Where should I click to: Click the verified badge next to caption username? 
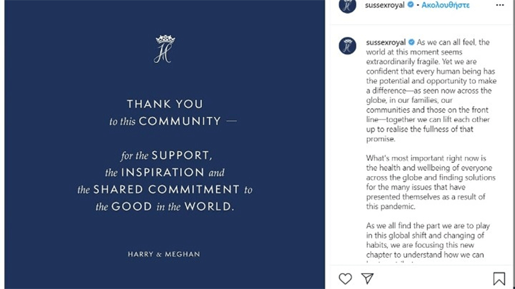(411, 42)
